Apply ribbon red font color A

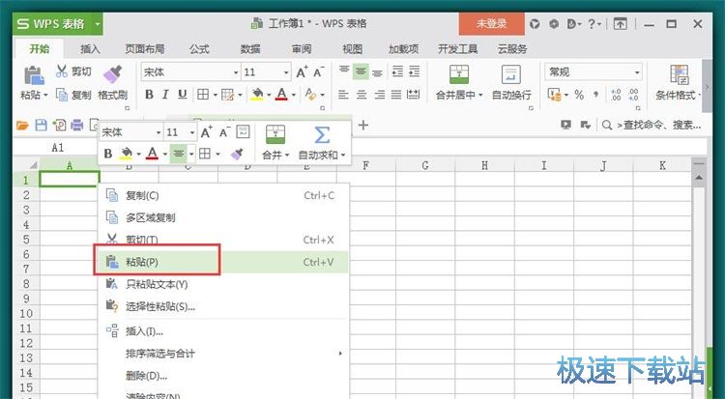click(x=281, y=95)
